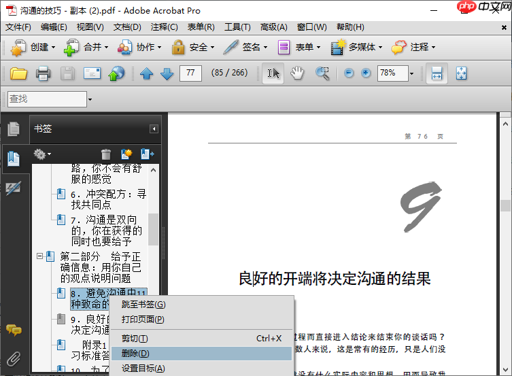512x376 pixels.
Task: Click the Print icon
Action: [43, 73]
